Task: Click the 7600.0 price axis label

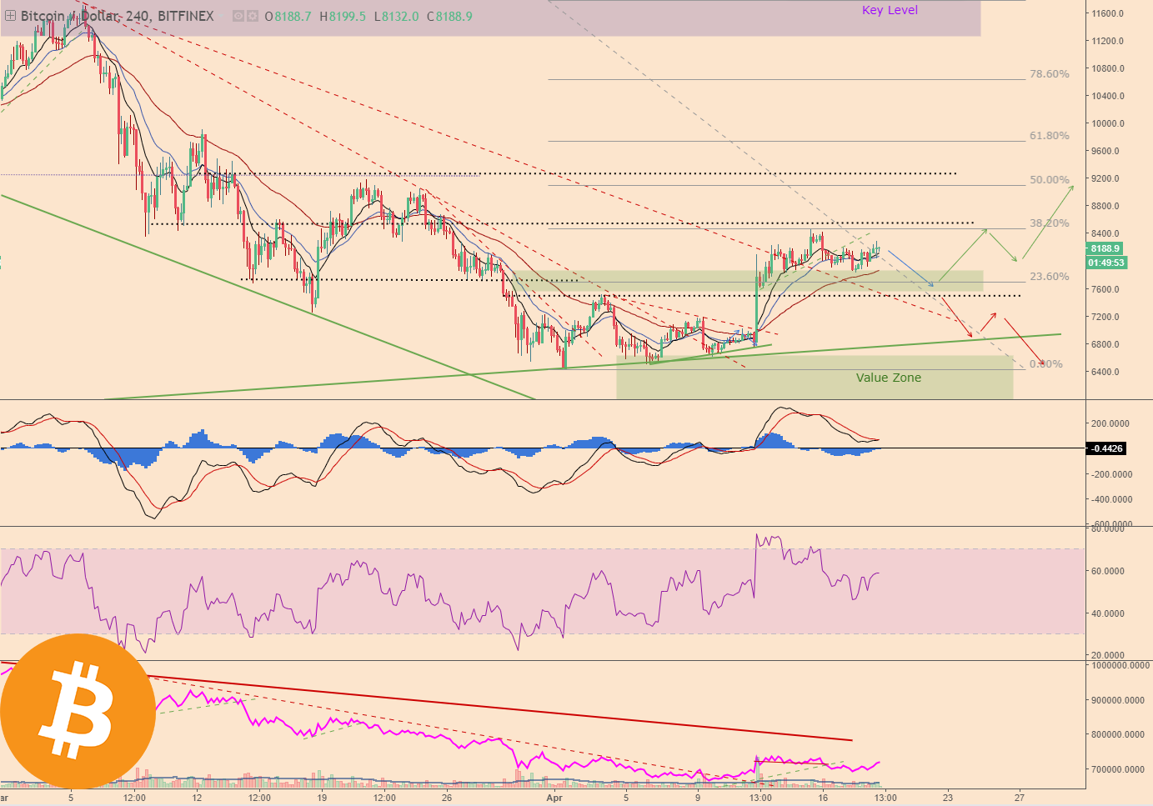Action: [1107, 289]
